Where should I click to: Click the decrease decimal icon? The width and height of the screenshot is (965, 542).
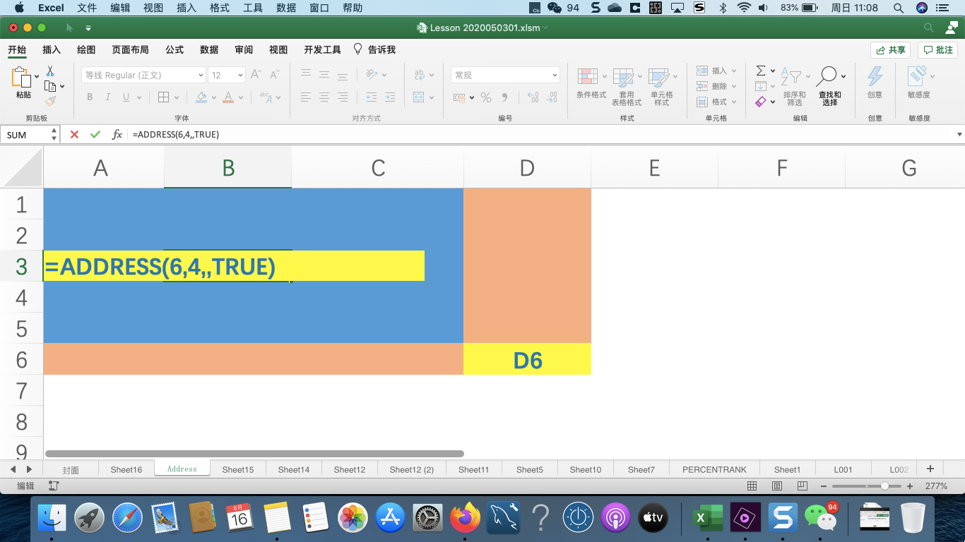click(x=551, y=97)
